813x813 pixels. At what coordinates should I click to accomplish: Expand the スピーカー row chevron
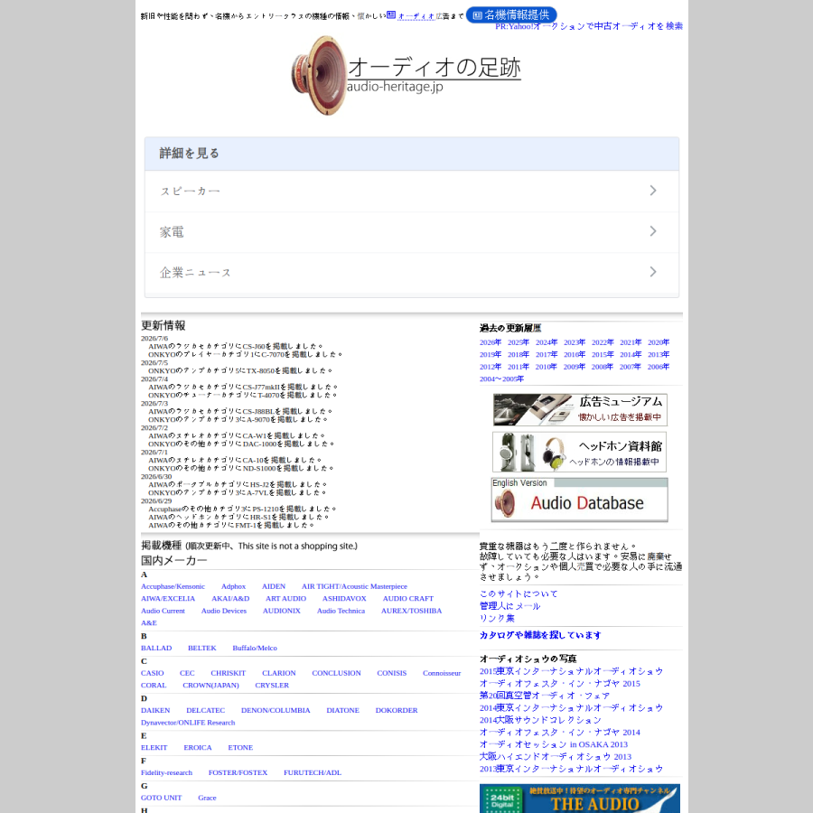click(653, 191)
